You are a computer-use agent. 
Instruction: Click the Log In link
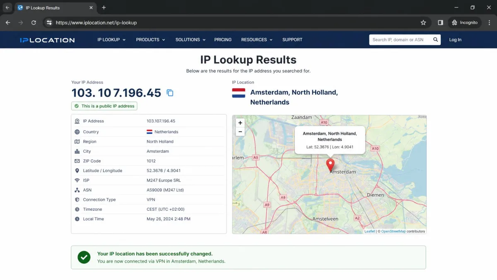pyautogui.click(x=455, y=40)
